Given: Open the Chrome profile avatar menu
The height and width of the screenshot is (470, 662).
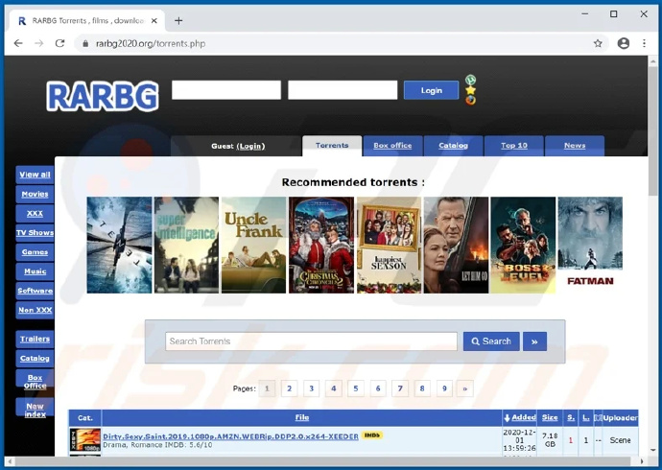Looking at the screenshot, I should (x=624, y=43).
